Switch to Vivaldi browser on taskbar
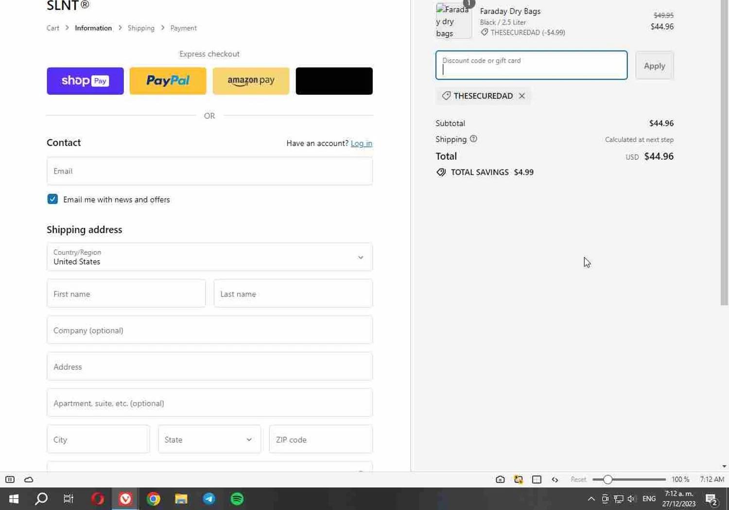Image resolution: width=729 pixels, height=510 pixels. point(125,499)
